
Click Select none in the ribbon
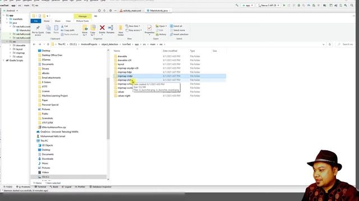point(177,30)
